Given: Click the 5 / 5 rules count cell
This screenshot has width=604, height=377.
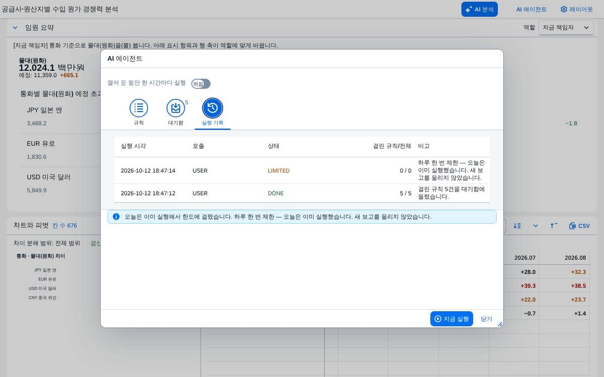Looking at the screenshot, I should pyautogui.click(x=406, y=193).
